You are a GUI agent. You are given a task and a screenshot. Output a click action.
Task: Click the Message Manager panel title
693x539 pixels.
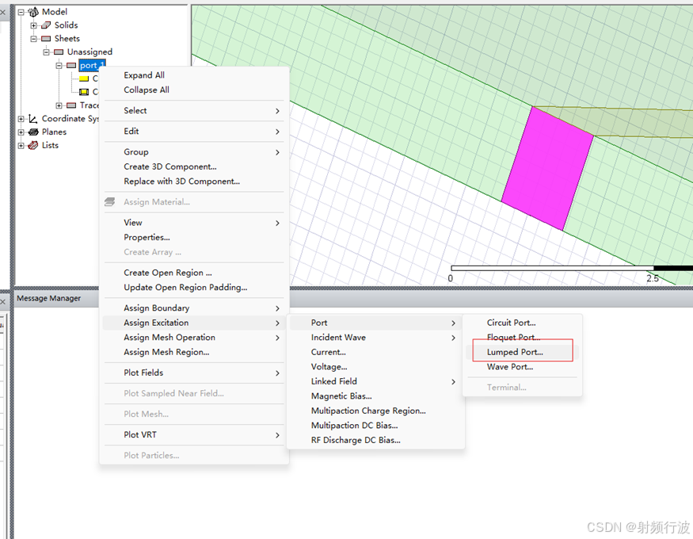(x=48, y=299)
